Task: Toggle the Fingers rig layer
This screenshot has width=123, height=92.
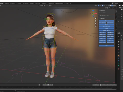Action: coord(106,29)
